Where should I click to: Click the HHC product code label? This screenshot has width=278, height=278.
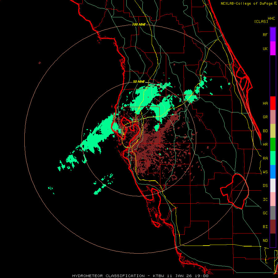(272, 19)
